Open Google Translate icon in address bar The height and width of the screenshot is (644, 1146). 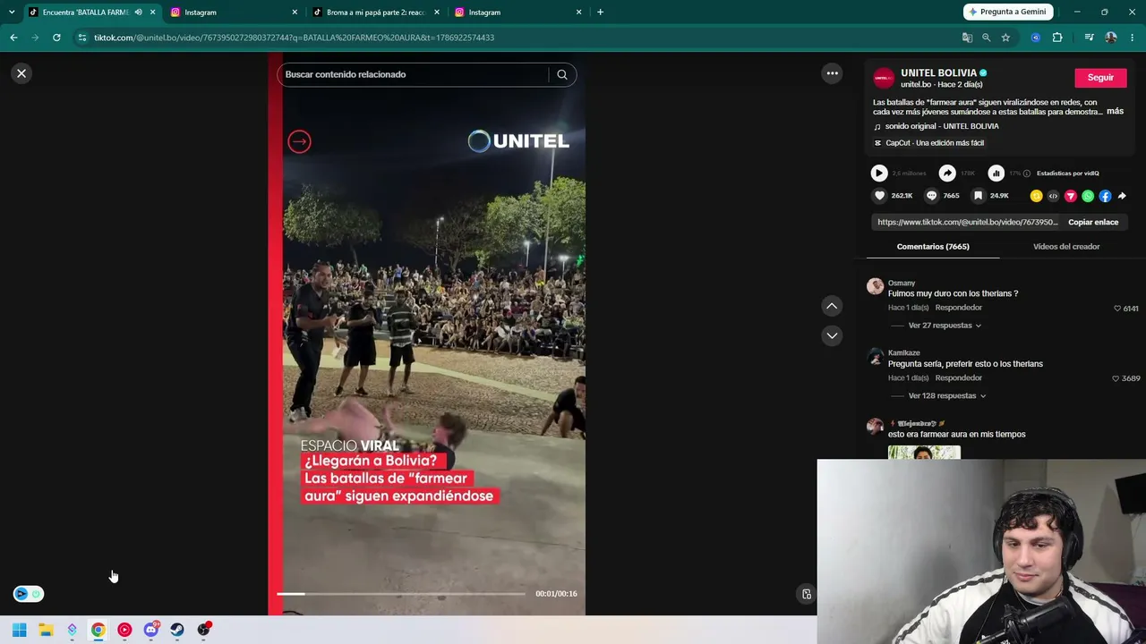(967, 38)
